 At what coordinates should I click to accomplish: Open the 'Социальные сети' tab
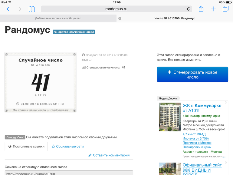pos(67,147)
